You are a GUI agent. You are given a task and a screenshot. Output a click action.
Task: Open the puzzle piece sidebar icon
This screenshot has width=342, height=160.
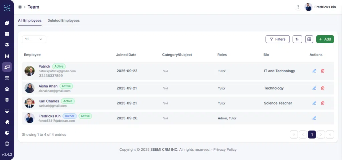[7, 122]
